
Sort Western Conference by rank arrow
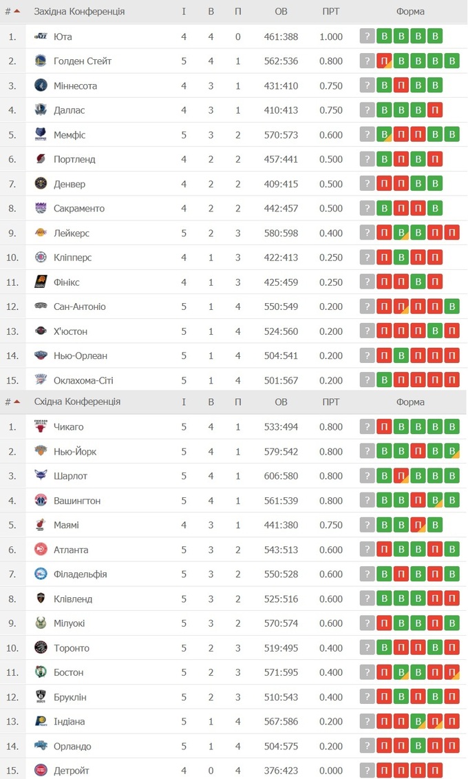tap(17, 11)
